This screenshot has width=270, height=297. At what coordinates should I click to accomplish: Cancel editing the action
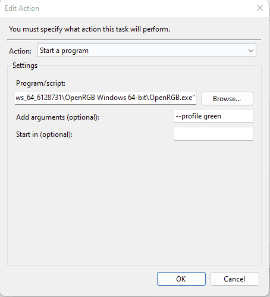click(235, 279)
